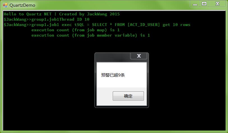Maximize the QuartzDemo window
This screenshot has height=133, width=228.
(204, 4)
